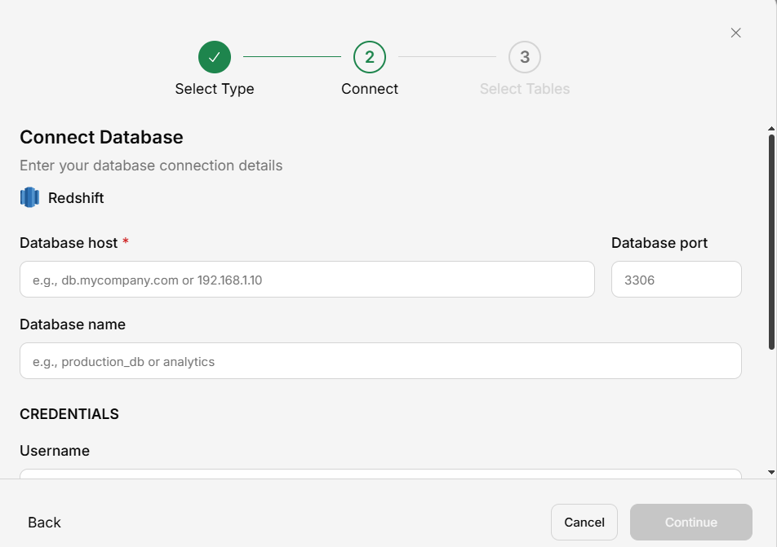Select the "Connect" step label
This screenshot has width=777, height=547.
pos(370,89)
